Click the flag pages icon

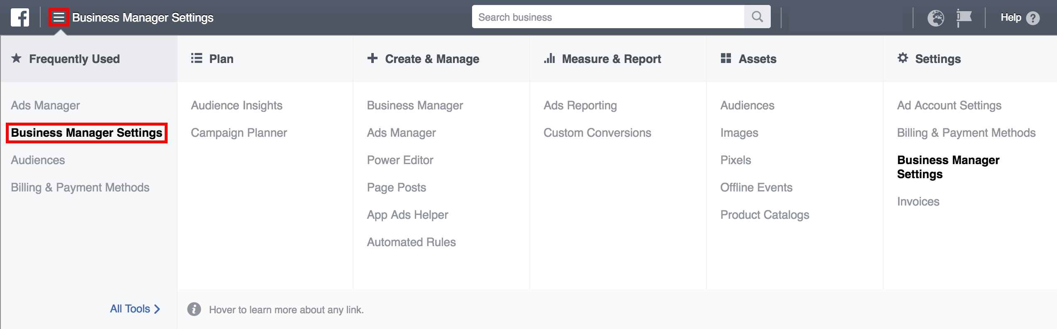pyautogui.click(x=964, y=18)
